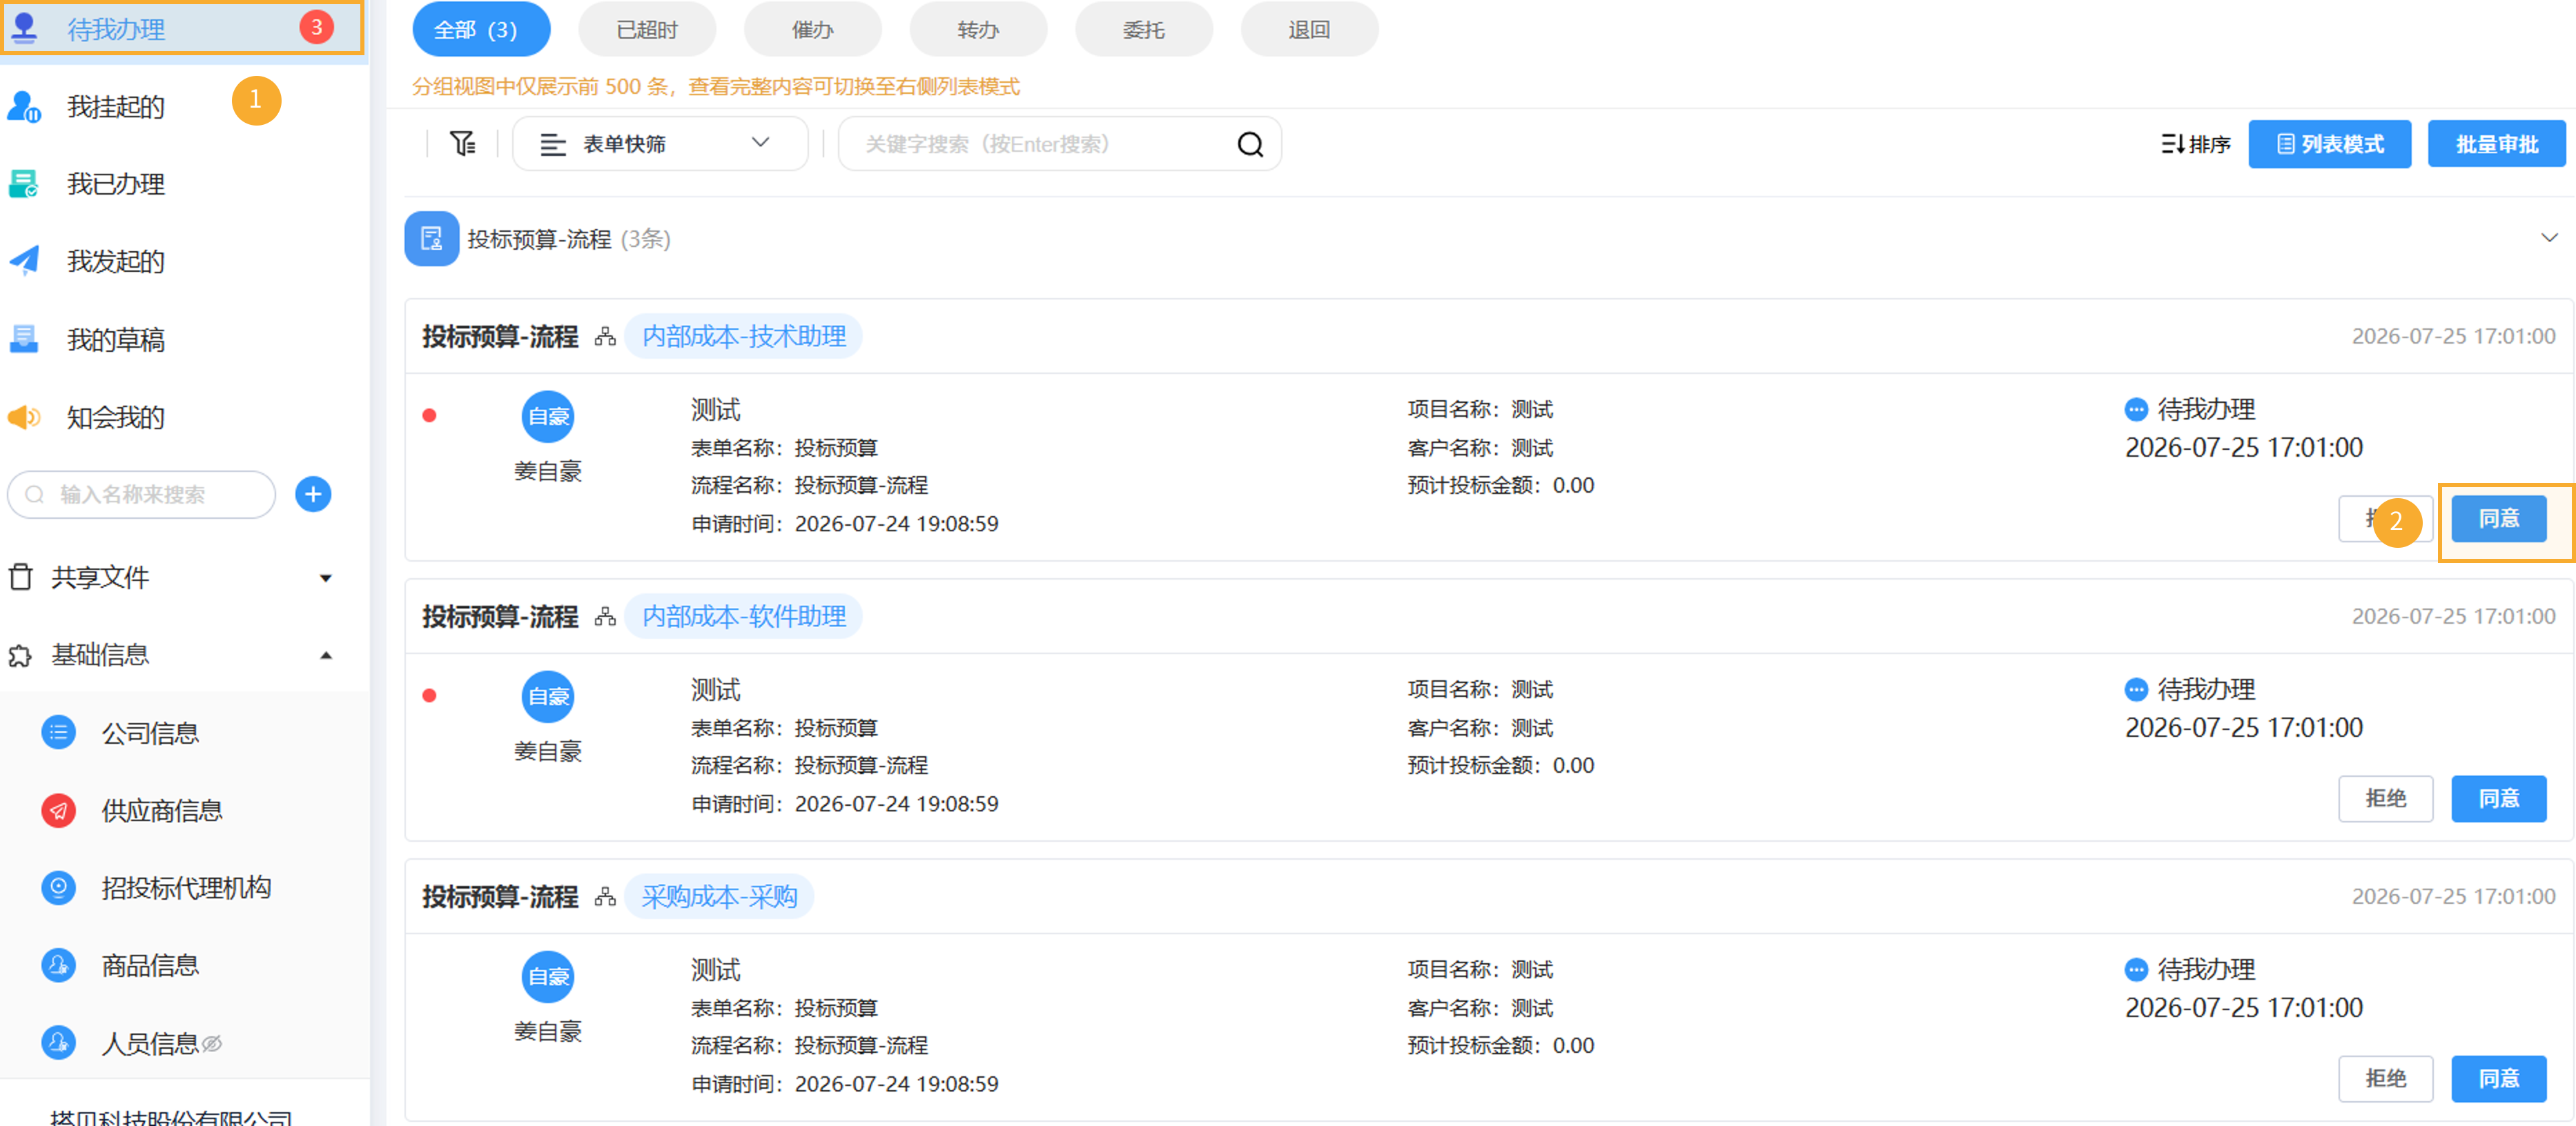Click the 采购成本-采购 node tag
This screenshot has height=1126, width=2576.
(x=719, y=896)
